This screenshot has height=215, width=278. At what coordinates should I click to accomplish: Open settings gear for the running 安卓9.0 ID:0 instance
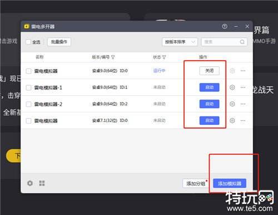(232, 71)
